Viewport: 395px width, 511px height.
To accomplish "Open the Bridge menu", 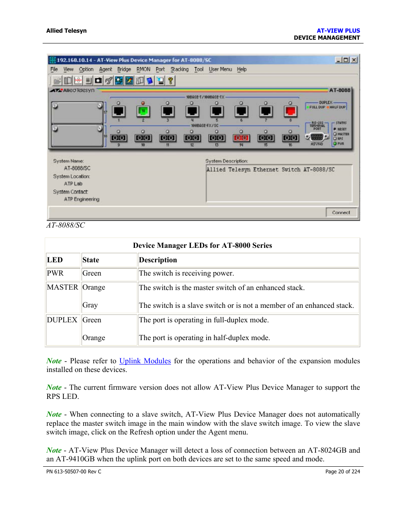I will point(124,70).
